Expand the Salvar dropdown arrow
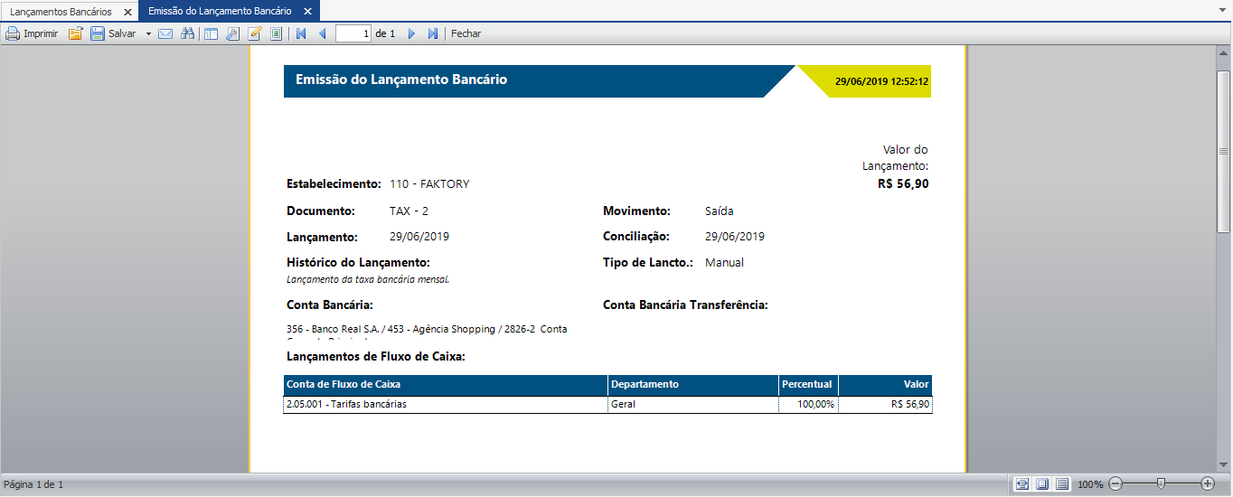Viewport: 1233px width, 497px height. (x=148, y=33)
